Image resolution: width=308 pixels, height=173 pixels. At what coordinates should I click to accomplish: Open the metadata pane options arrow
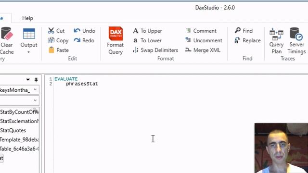click(x=28, y=80)
